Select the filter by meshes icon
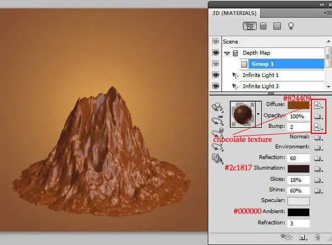Image resolution: width=332 pixels, height=245 pixels. coord(263,26)
